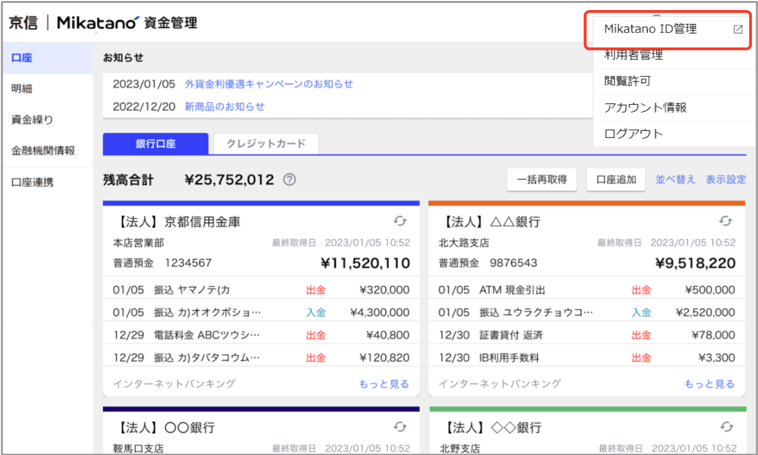Click the 口座追加 button
Viewport: 758px width, 455px height.
[x=616, y=180]
